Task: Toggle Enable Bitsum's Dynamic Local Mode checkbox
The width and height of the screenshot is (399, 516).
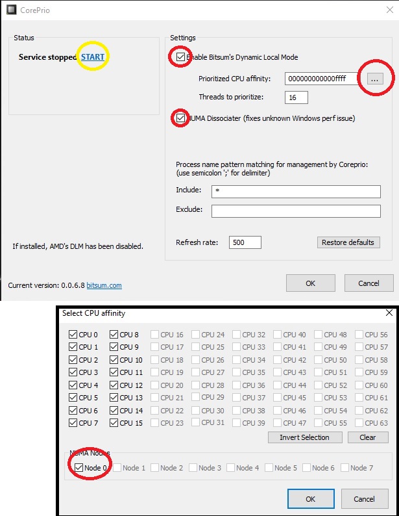Action: pyautogui.click(x=180, y=57)
